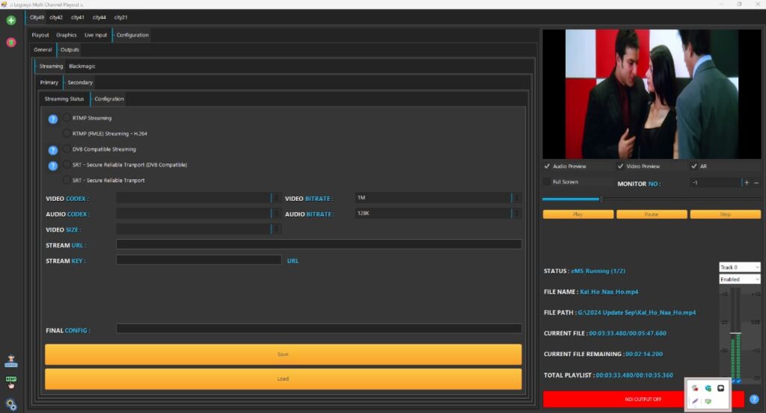Viewport: 766px width, 413px height.
Task: Open the Streaming Status tab
Action: tap(64, 99)
